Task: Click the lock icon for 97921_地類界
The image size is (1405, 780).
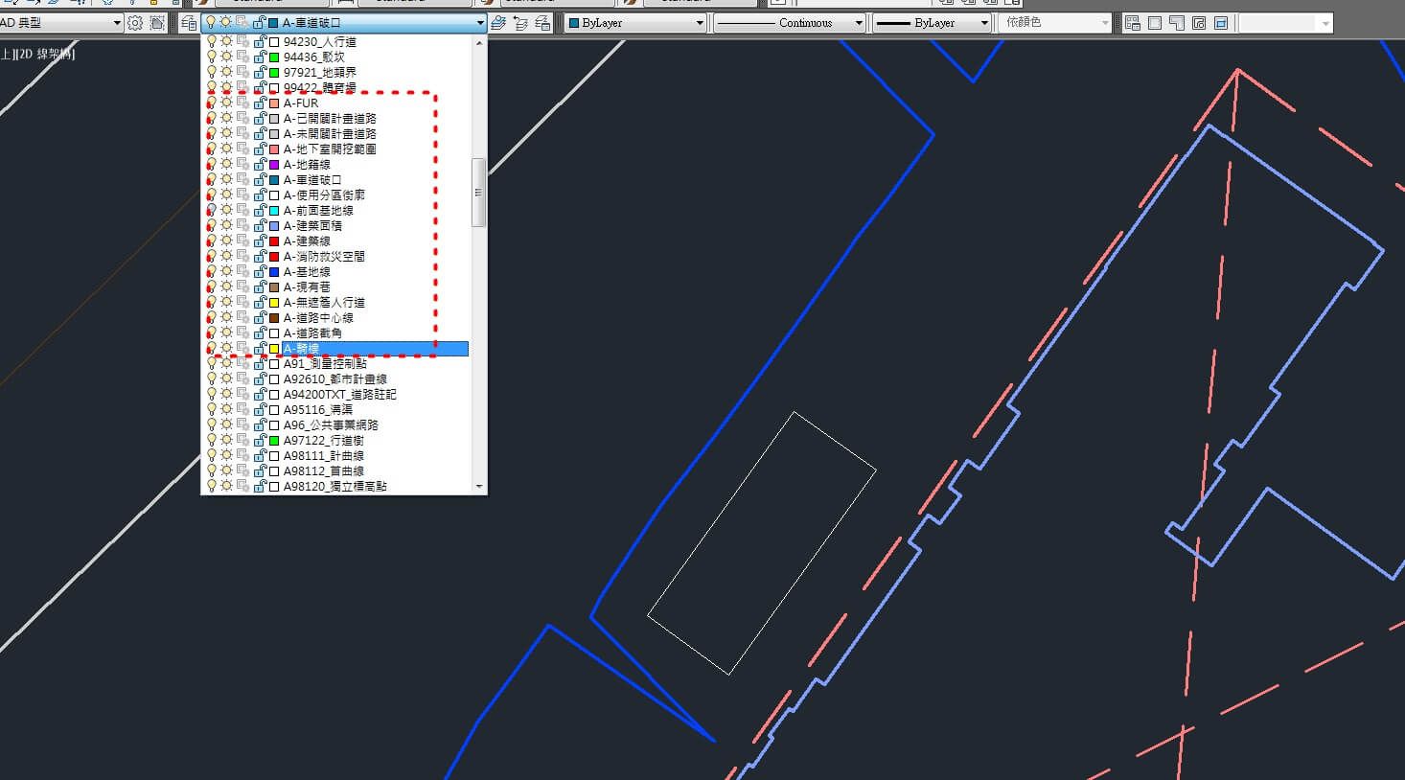Action: (x=260, y=72)
